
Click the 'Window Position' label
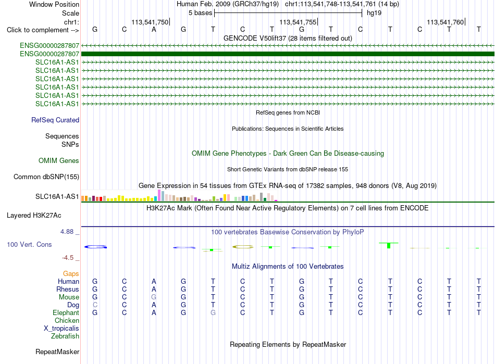[x=54, y=4]
